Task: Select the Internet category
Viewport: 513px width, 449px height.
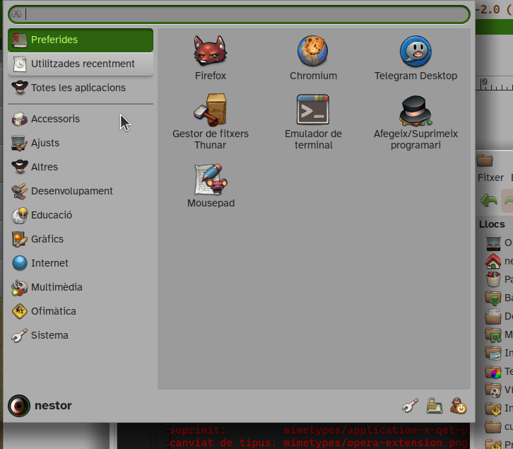Action: (x=49, y=263)
